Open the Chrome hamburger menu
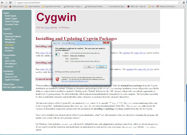This screenshot has height=135, width=187. click(x=184, y=3)
